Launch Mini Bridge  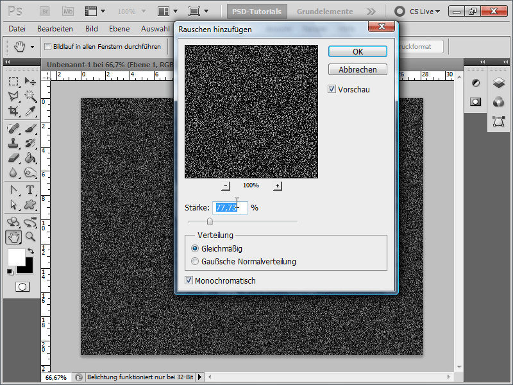[68, 12]
